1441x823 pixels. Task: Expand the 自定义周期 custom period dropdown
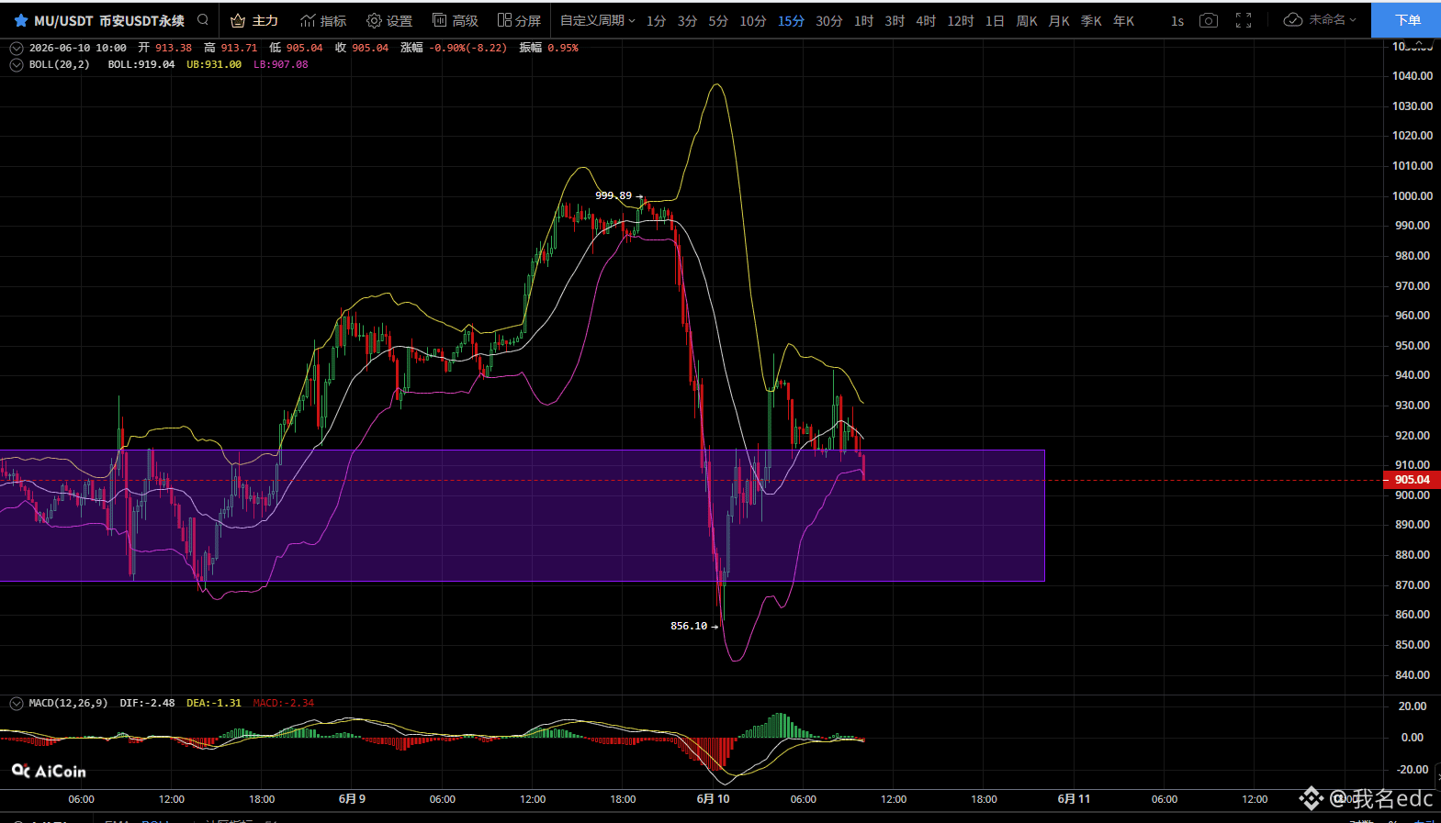pyautogui.click(x=598, y=20)
